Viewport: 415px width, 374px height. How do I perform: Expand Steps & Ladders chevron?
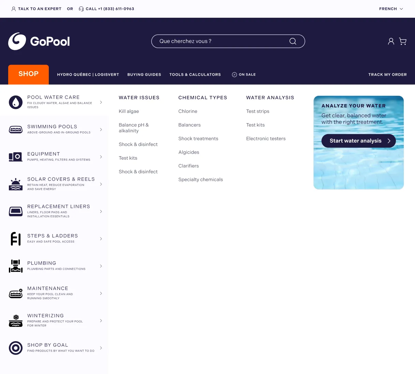pyautogui.click(x=101, y=239)
